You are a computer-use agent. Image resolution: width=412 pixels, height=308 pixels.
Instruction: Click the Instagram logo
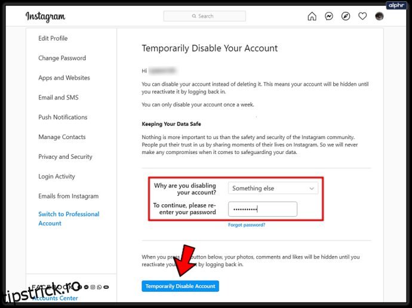coord(45,17)
